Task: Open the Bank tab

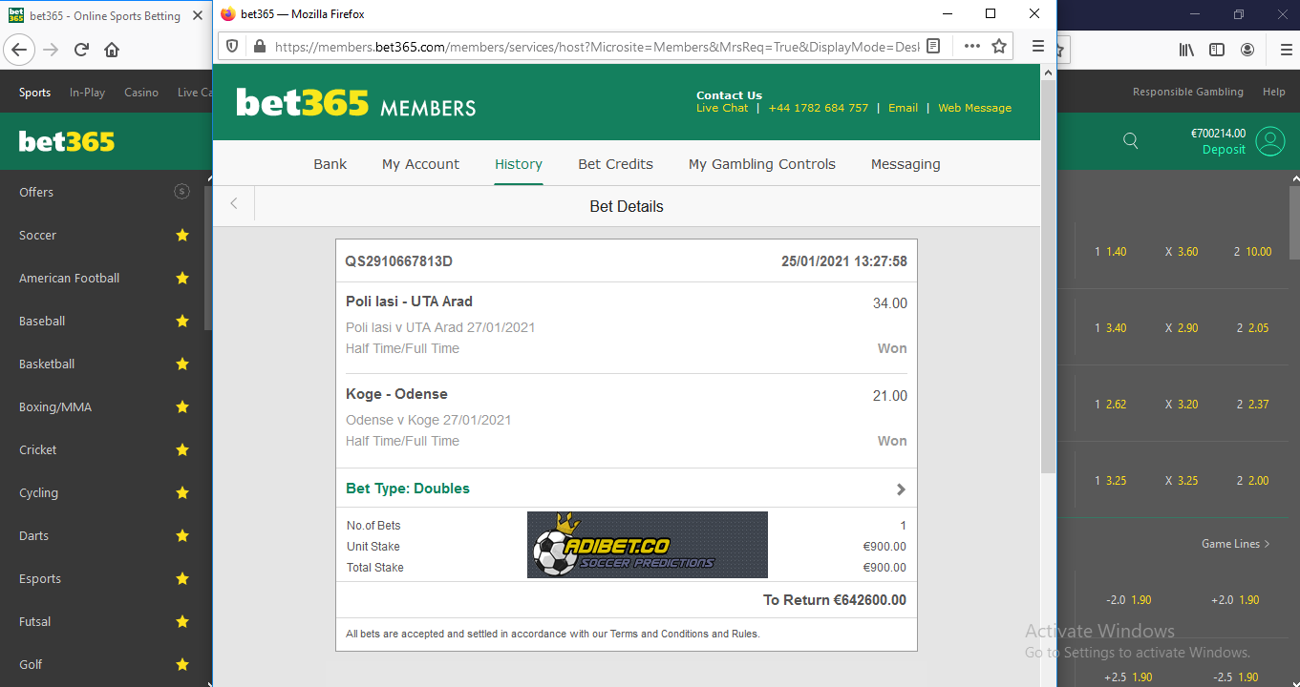Action: [330, 164]
